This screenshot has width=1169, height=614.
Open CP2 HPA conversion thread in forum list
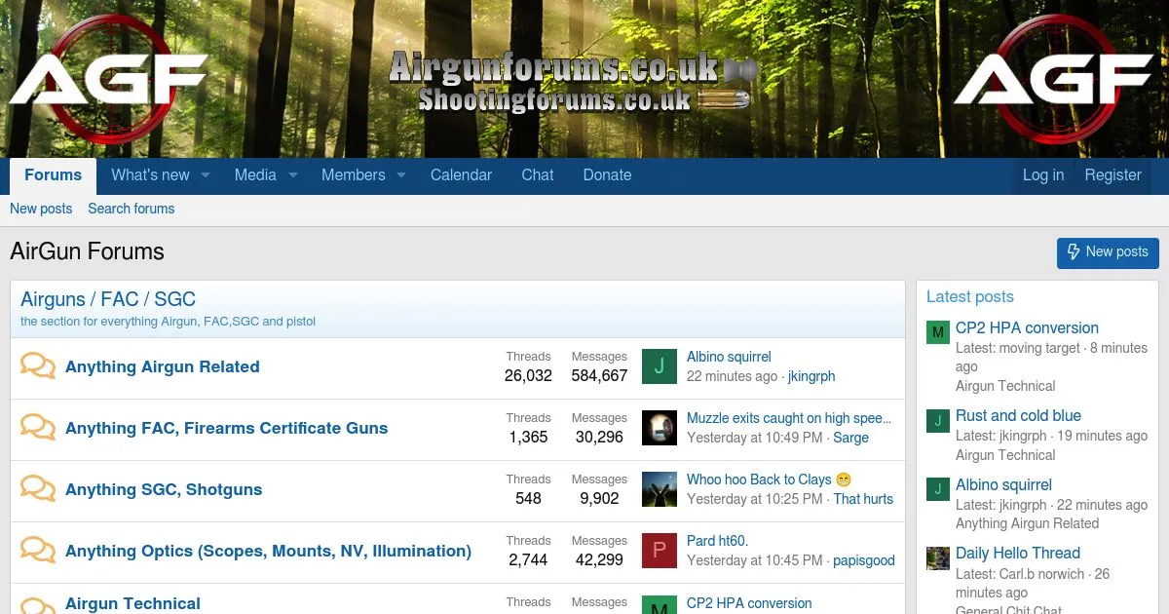749,603
